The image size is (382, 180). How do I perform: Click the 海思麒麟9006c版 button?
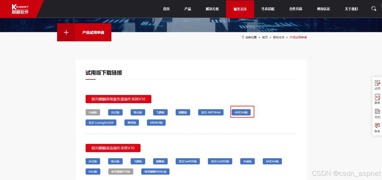(x=155, y=172)
